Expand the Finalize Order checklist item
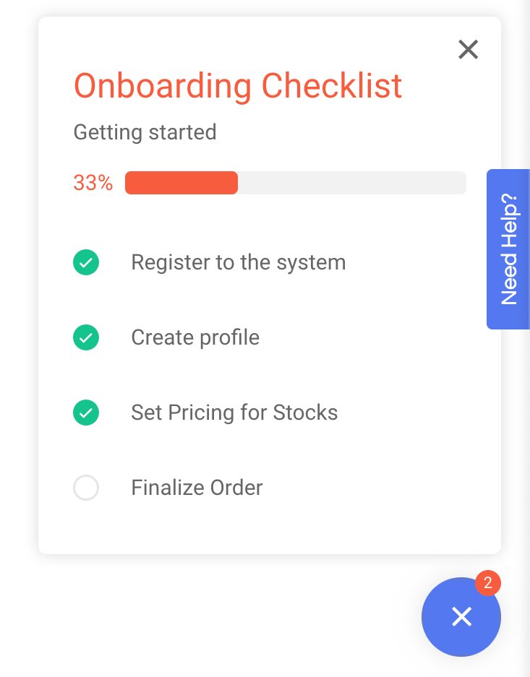Image resolution: width=530 pixels, height=677 pixels. coord(197,488)
